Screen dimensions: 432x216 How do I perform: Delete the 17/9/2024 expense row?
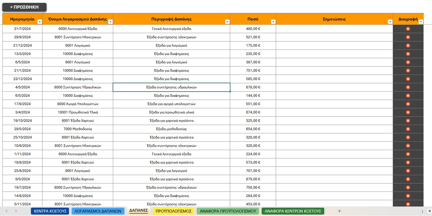pyautogui.click(x=408, y=104)
